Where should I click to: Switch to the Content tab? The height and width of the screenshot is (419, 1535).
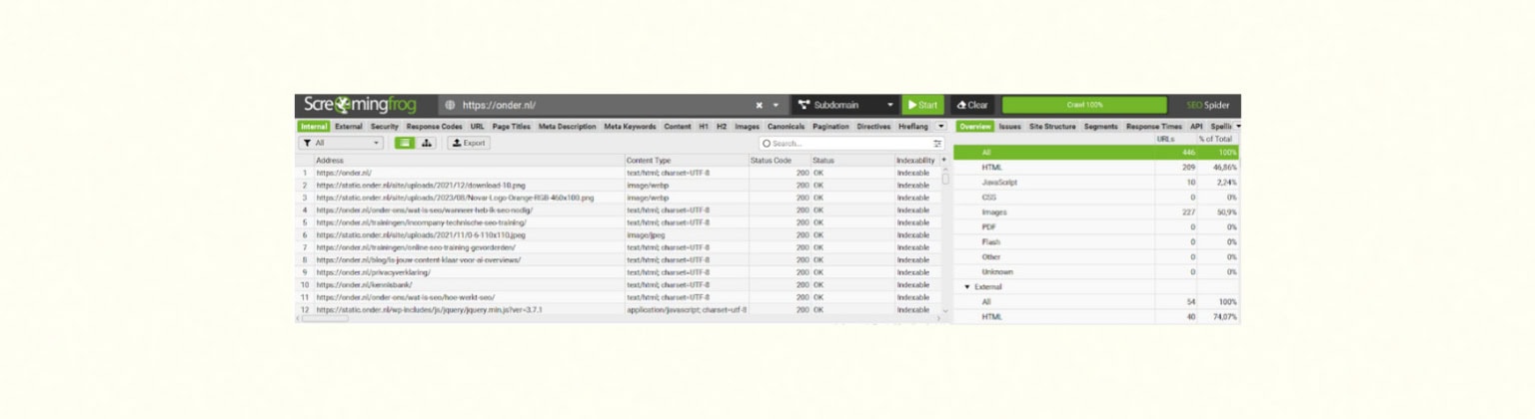tap(678, 127)
